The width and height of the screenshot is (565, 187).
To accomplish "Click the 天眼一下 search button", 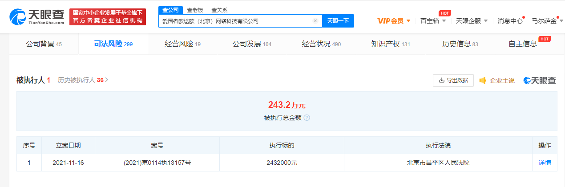I will click(x=338, y=21).
